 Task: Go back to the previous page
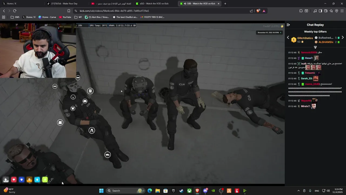coord(4,11)
